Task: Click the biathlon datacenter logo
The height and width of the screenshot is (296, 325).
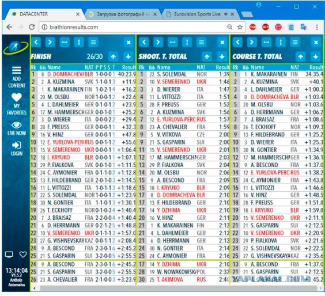Action: click(x=16, y=48)
